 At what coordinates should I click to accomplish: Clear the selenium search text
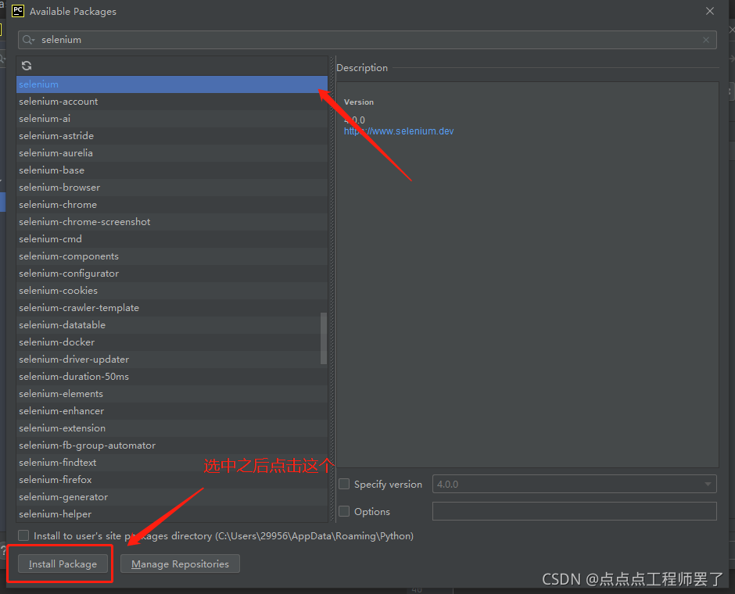(706, 40)
